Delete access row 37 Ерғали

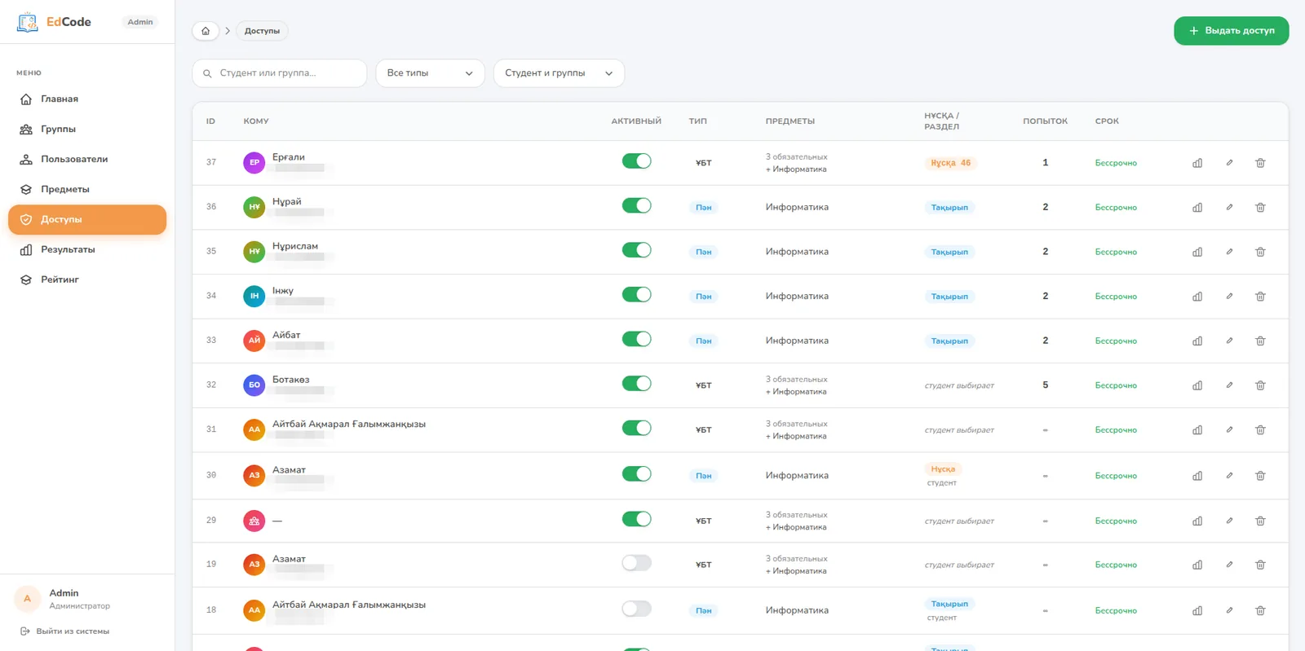(x=1260, y=163)
